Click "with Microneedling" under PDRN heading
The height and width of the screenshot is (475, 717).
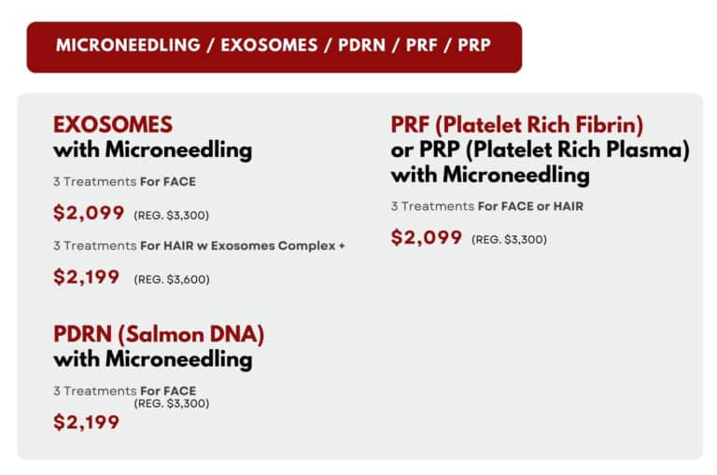(152, 358)
